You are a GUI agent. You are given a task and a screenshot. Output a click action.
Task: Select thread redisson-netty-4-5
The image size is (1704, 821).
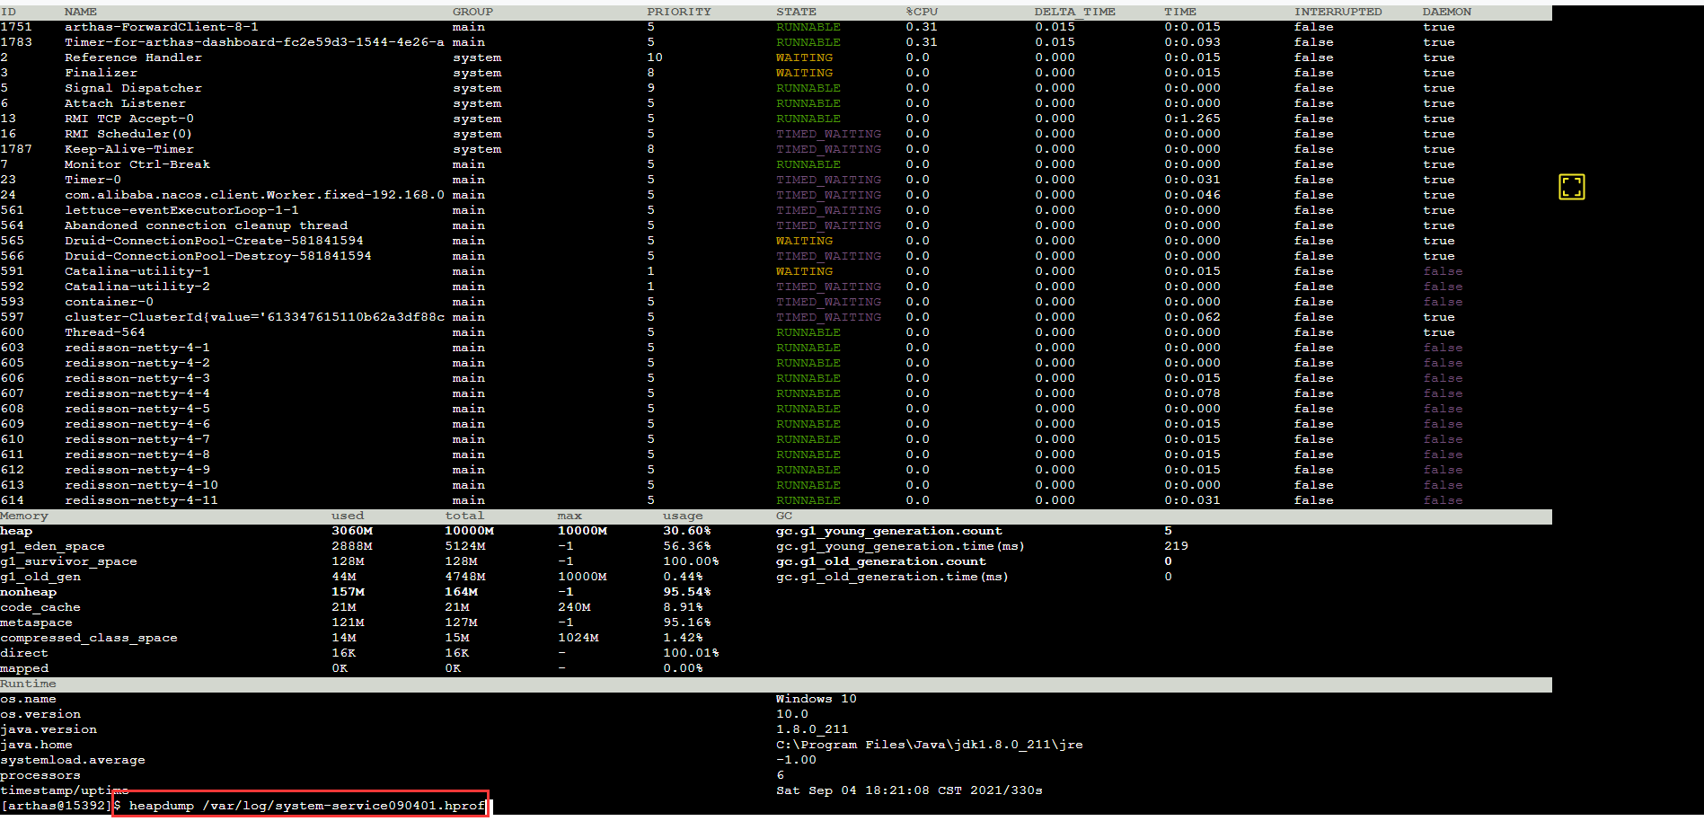137,409
